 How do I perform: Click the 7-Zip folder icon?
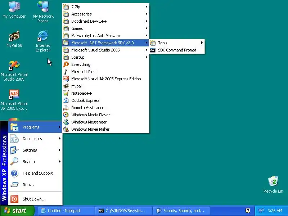[66, 7]
